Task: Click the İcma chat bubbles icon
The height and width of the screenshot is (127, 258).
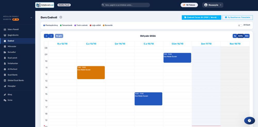Action: (5, 100)
